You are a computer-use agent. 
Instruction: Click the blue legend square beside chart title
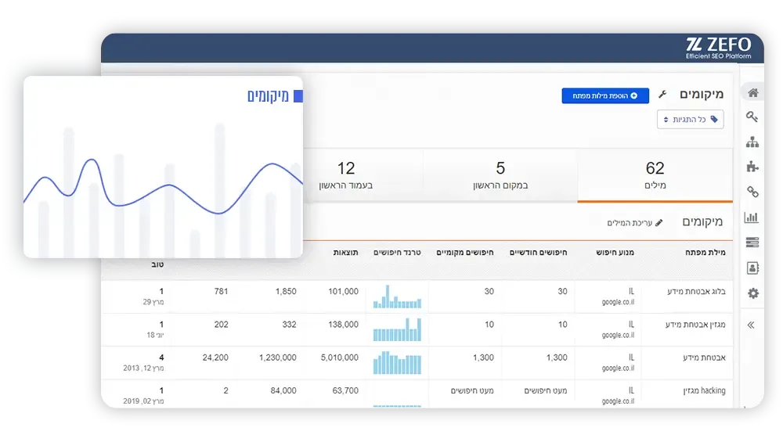tap(298, 96)
